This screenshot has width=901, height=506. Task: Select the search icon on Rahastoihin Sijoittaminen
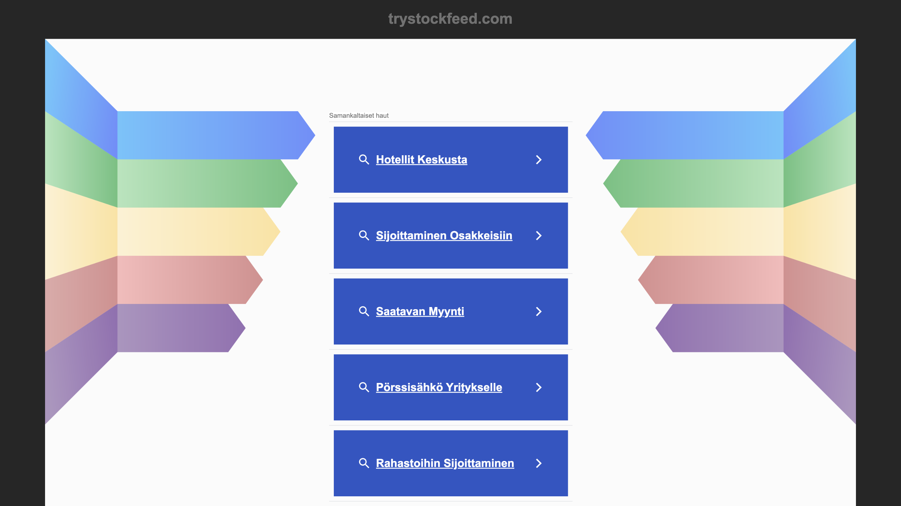[364, 463]
